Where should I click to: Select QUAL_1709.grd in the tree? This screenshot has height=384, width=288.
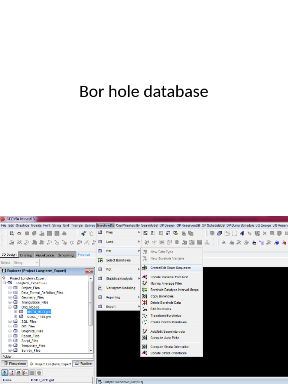pos(39,316)
